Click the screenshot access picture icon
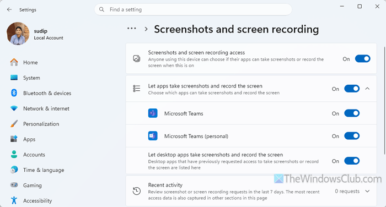Viewport: 386px width, 207px height. point(137,58)
